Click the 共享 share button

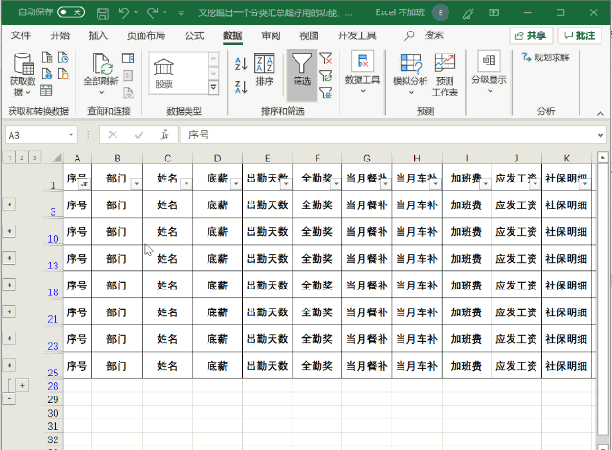[x=531, y=35]
